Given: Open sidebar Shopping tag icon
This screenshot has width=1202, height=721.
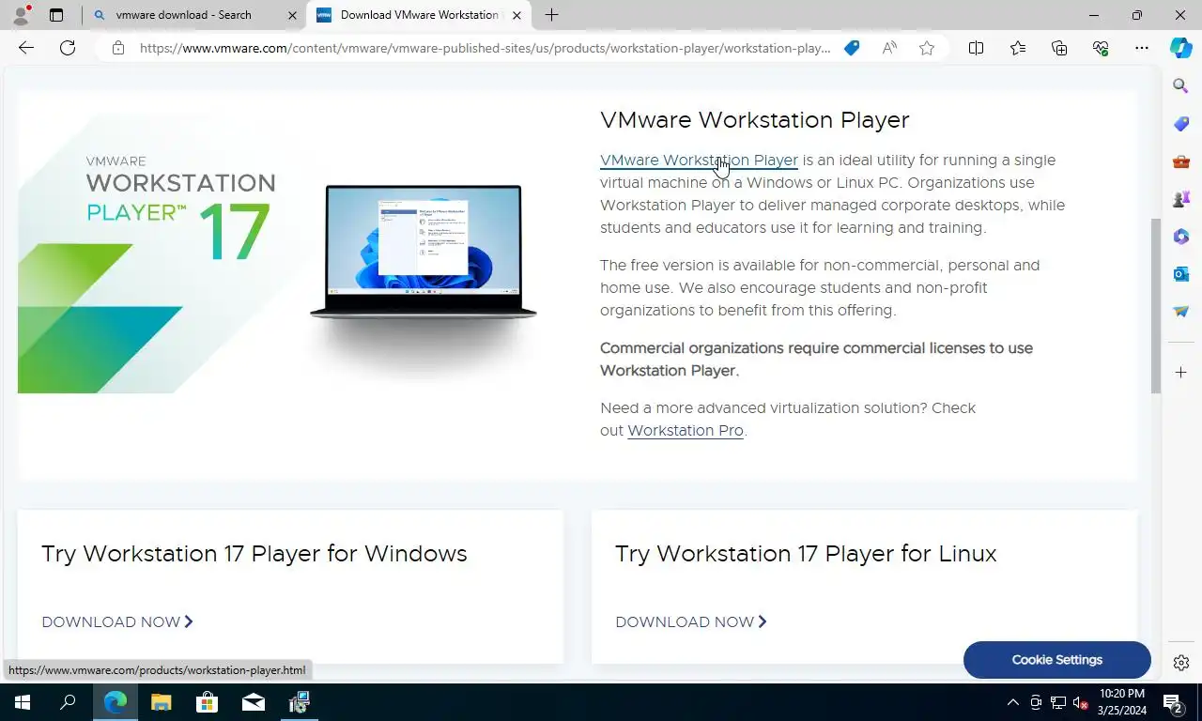Looking at the screenshot, I should (x=1181, y=124).
